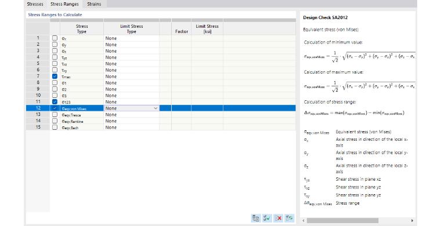Click the Design Check SA2012 heading
The height and width of the screenshot is (226, 441).
(x=325, y=17)
